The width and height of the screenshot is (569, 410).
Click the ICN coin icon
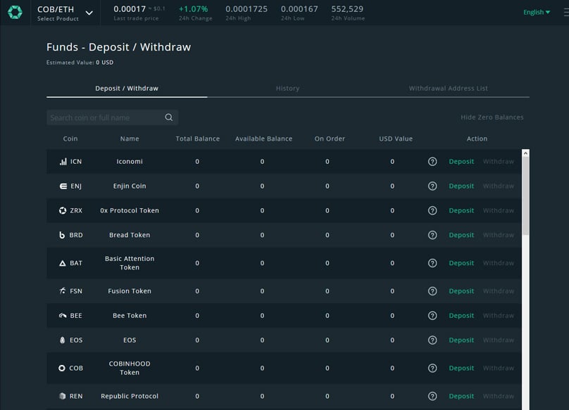pos(63,161)
